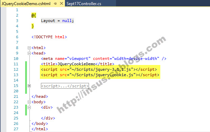This screenshot has width=210, height=132.
Task: Click the meta viewport tag on line 10
Action: click(104, 59)
